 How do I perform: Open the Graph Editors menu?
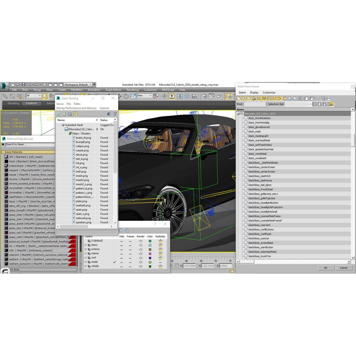(x=113, y=90)
